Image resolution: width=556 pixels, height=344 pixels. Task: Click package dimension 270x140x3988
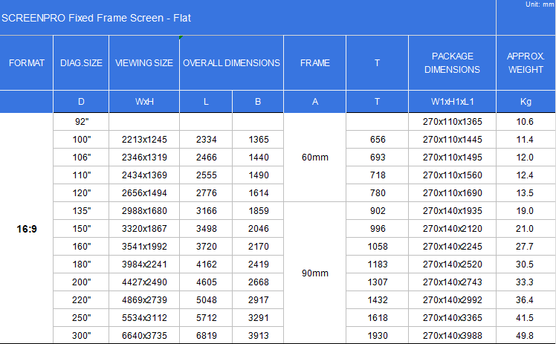[452, 336]
